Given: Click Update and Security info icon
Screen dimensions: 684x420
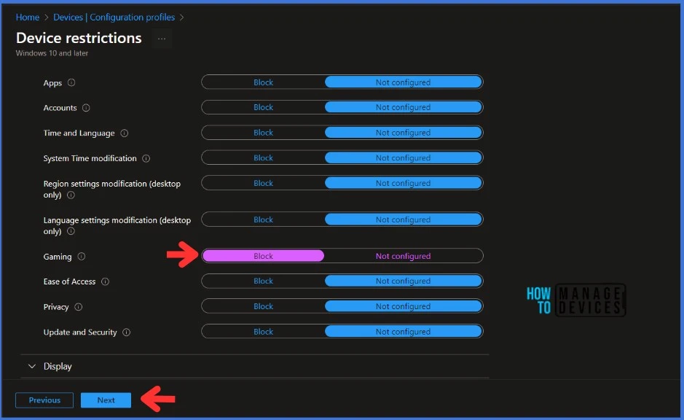Looking at the screenshot, I should pyautogui.click(x=127, y=332).
